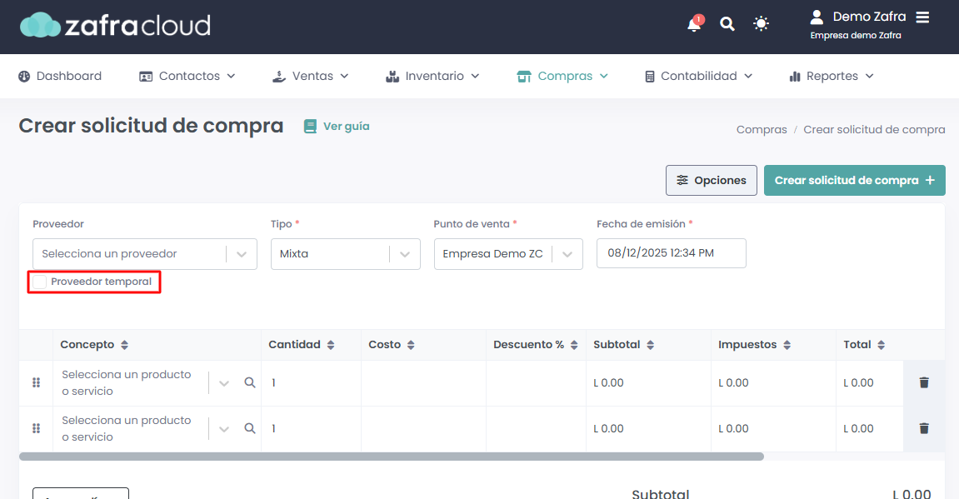Sort by Impuestos column arrows
The height and width of the screenshot is (499, 959).
787,345
